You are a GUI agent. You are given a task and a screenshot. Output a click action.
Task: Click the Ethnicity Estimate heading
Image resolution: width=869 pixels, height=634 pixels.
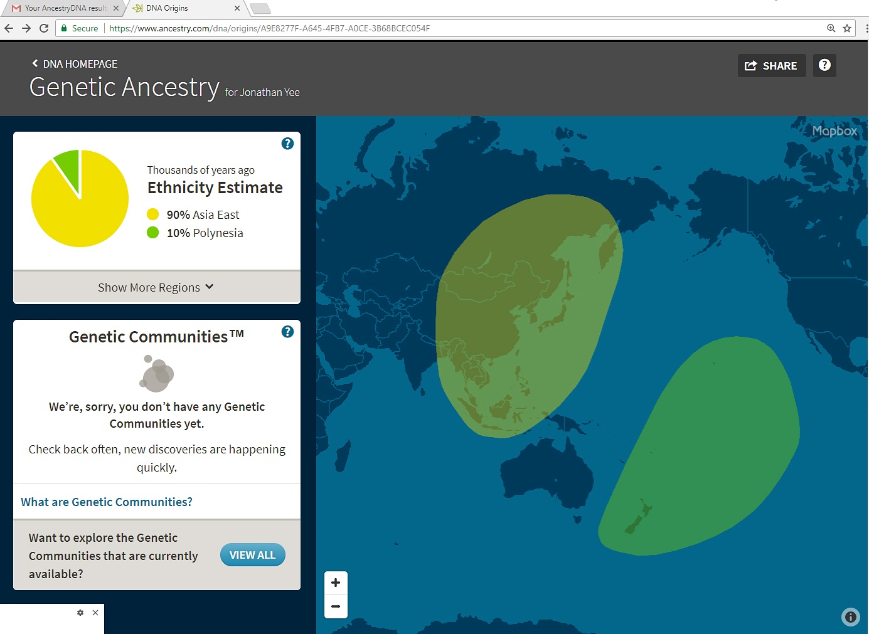pyautogui.click(x=215, y=188)
